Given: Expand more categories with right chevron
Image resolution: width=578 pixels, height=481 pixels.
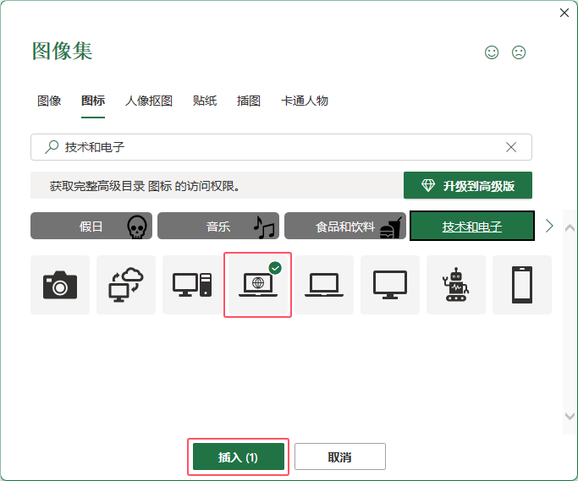Looking at the screenshot, I should (x=549, y=226).
